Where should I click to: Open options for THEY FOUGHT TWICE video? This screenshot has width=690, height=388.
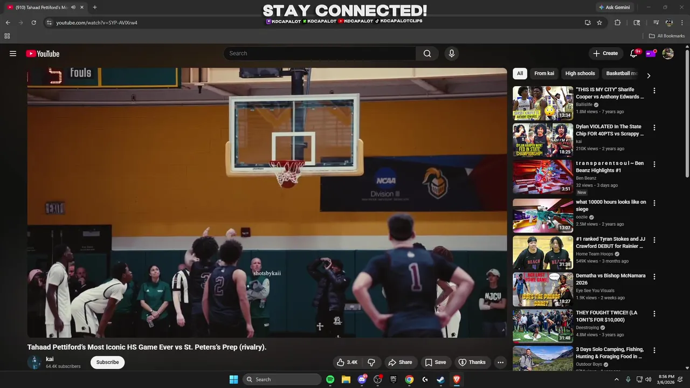tap(654, 314)
